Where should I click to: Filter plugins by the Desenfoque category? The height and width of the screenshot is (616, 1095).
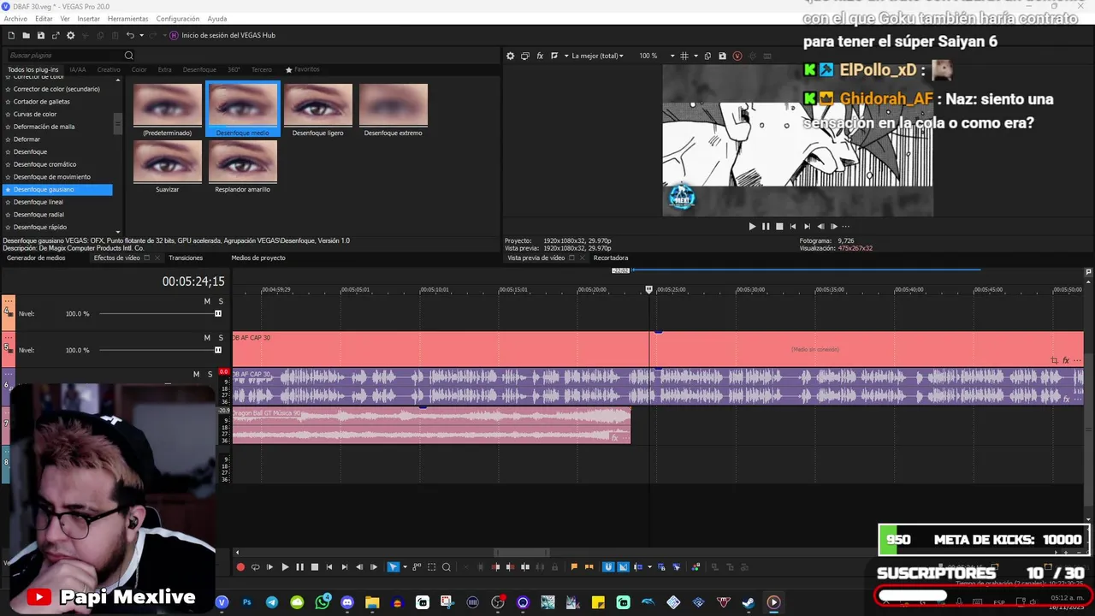click(199, 69)
